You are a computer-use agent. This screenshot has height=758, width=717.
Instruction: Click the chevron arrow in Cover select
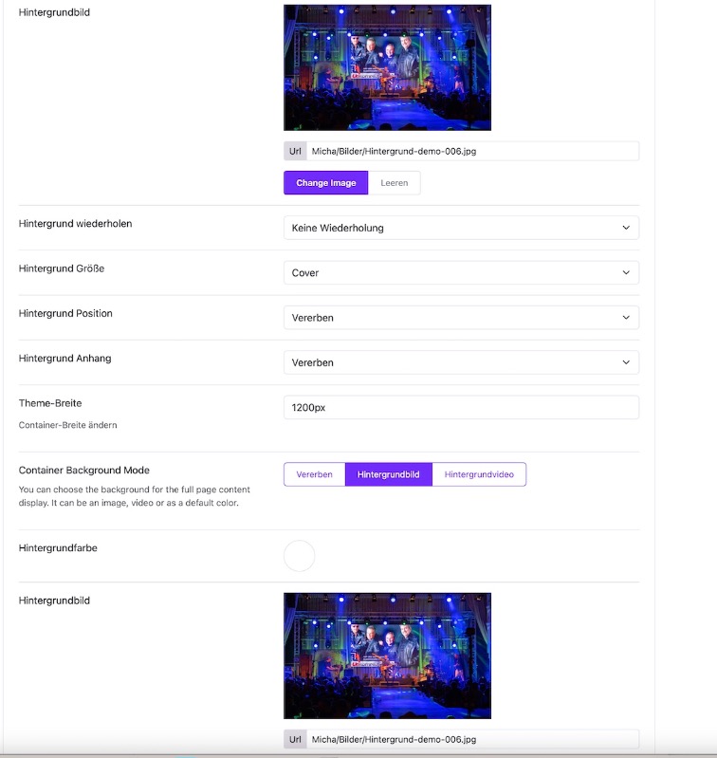point(626,272)
